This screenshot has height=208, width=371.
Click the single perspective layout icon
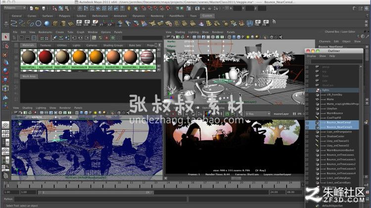5,125
